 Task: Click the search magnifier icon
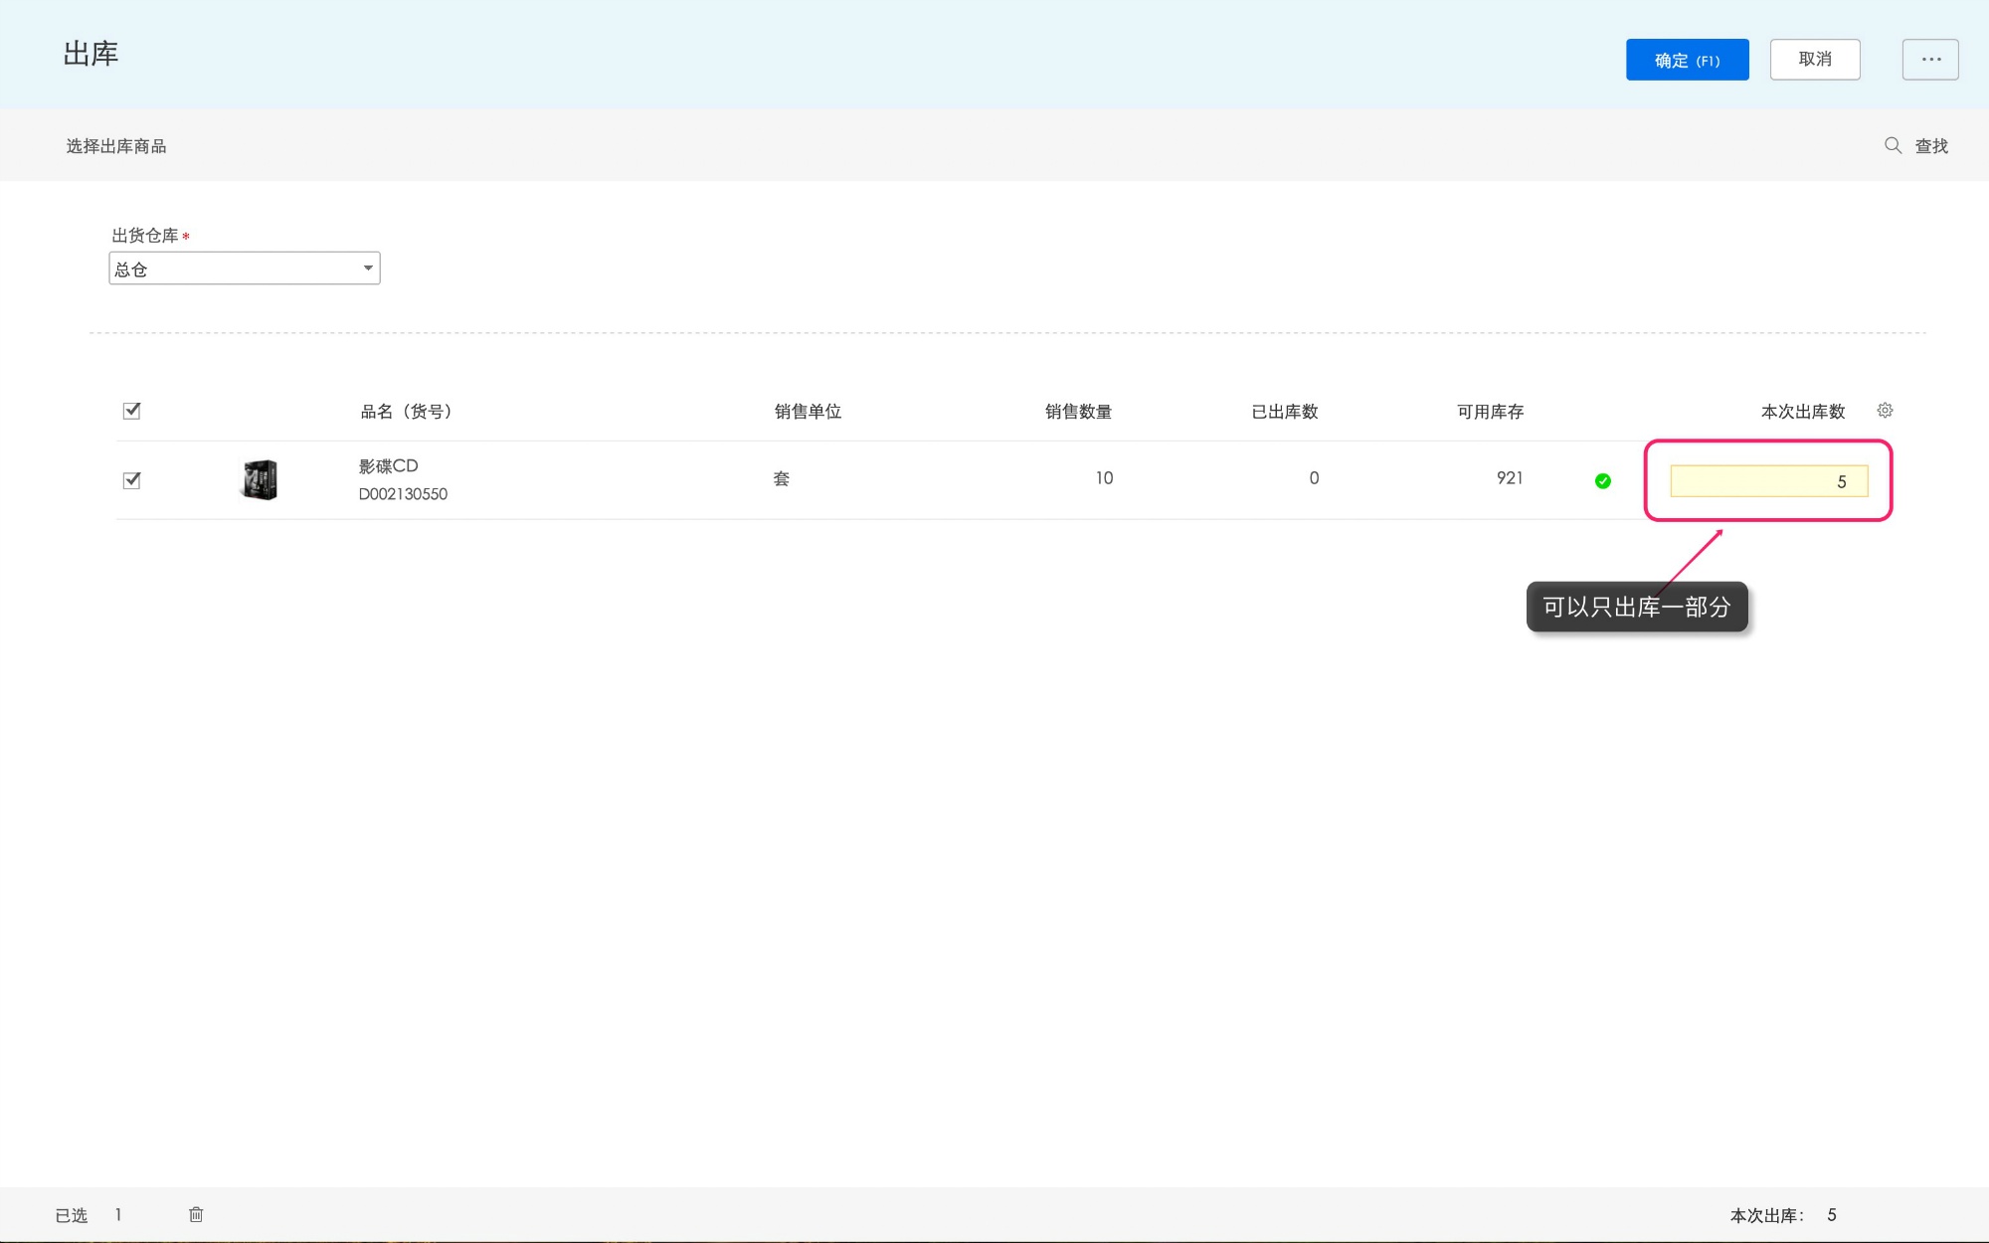tap(1893, 145)
